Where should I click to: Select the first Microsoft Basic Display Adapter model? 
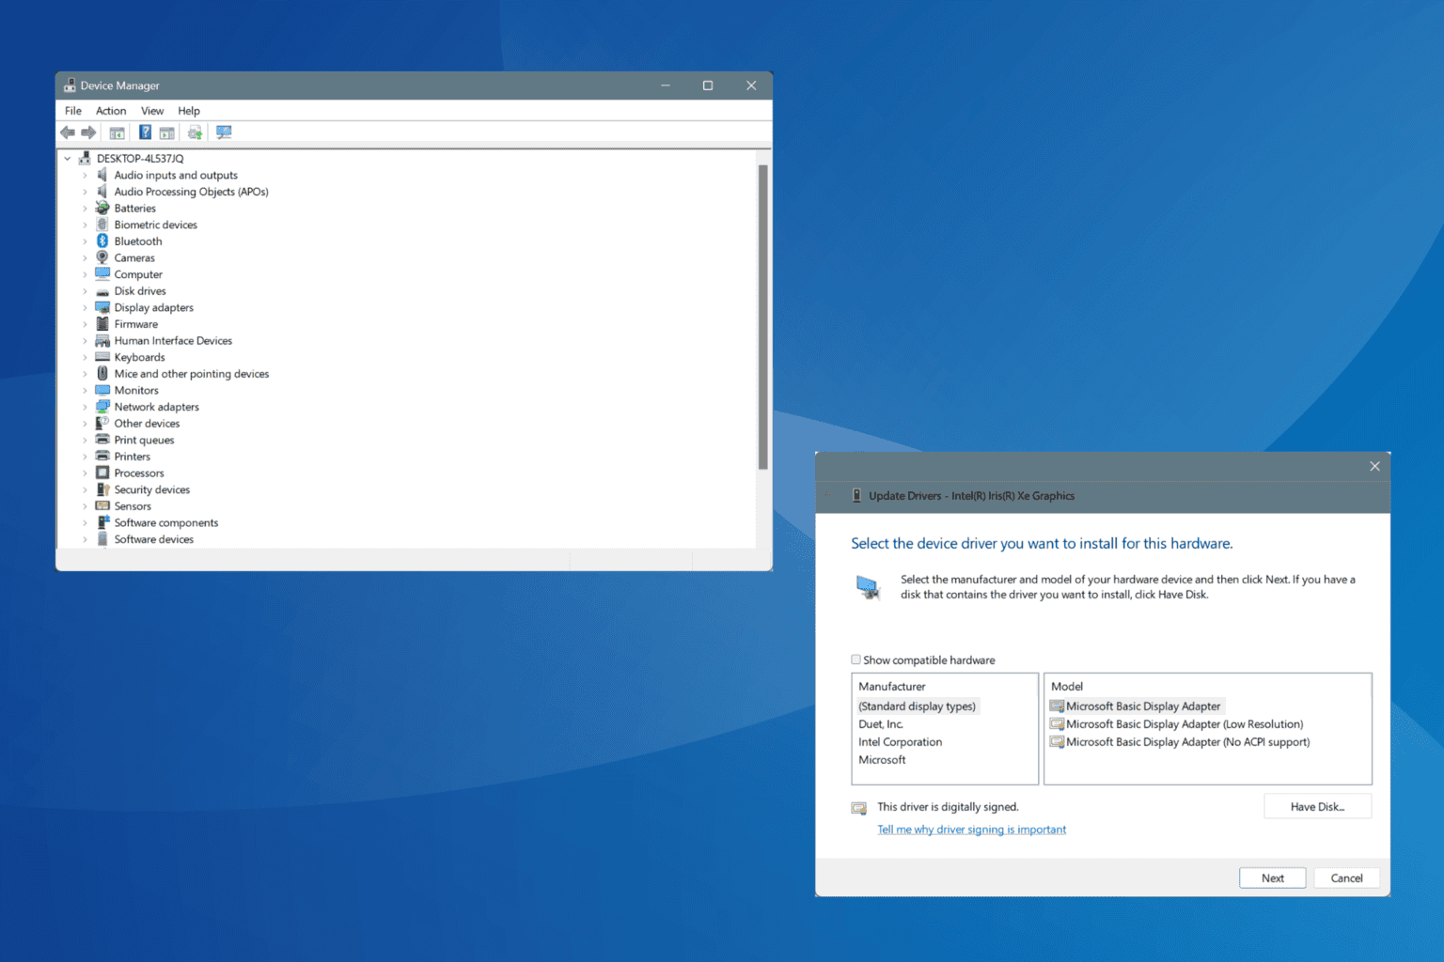click(1136, 706)
